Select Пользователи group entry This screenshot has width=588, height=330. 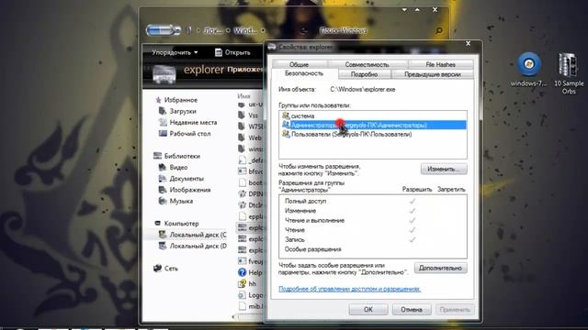[373, 134]
